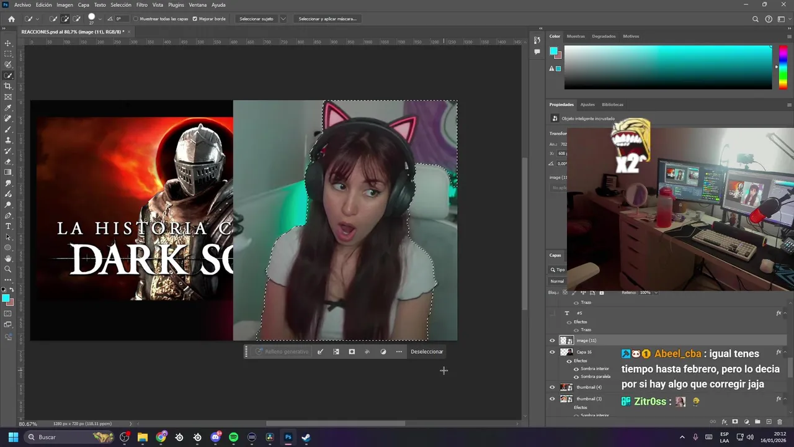794x447 pixels.
Task: Collapse effects of the thumbnail (3) layer
Action: 786,399
